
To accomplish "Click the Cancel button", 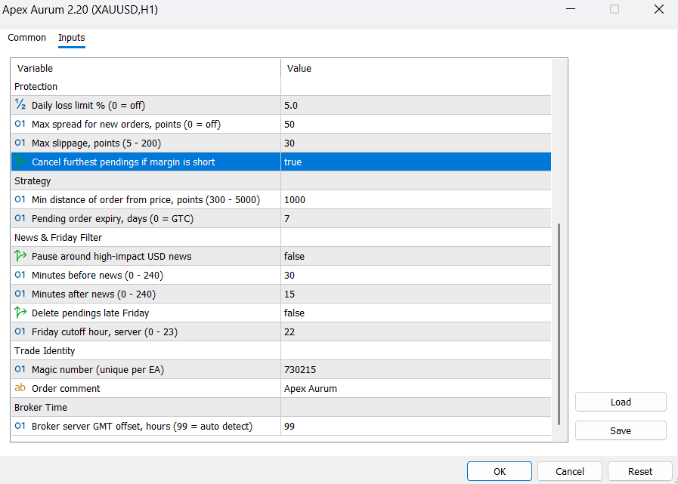I will click(x=570, y=471).
